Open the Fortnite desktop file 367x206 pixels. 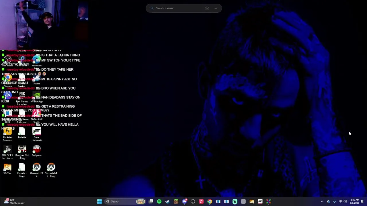click(22, 133)
